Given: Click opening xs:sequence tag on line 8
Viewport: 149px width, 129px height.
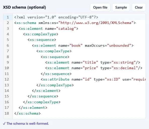Looking at the screenshot, I should tap(55, 57).
